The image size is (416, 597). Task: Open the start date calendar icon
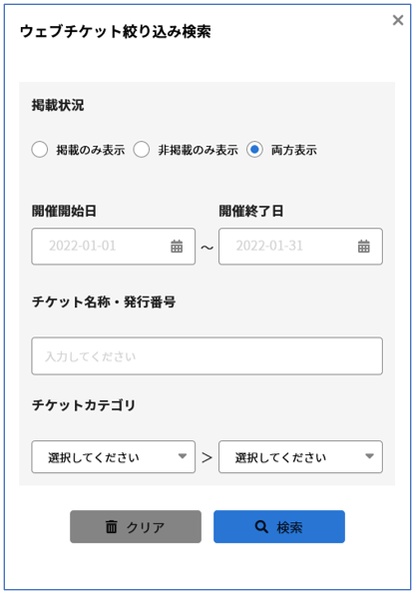click(x=177, y=247)
